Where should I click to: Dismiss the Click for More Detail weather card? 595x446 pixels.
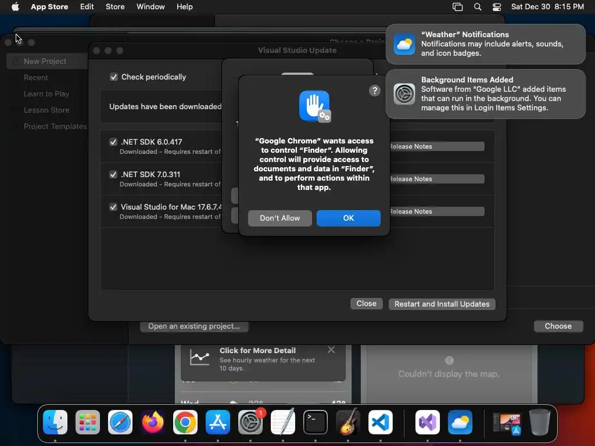331,350
